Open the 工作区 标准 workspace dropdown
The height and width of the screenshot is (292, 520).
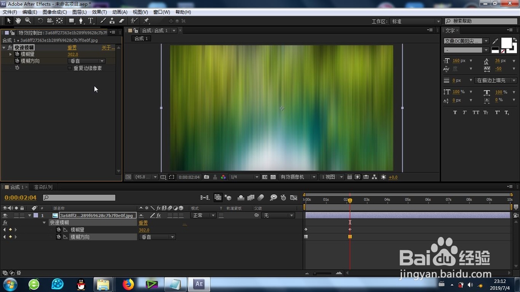coord(415,21)
